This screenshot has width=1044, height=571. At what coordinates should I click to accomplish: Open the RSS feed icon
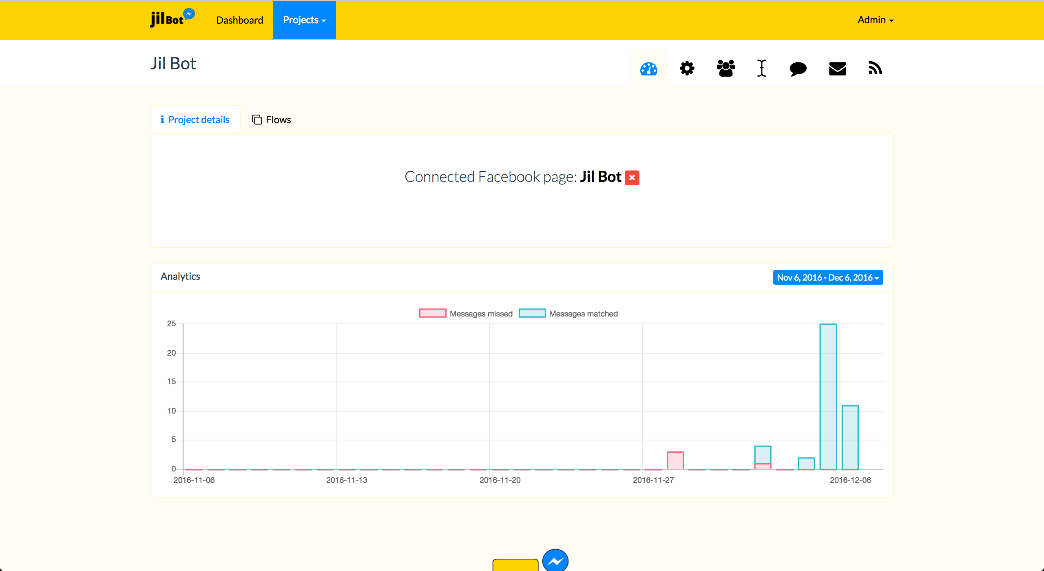click(x=875, y=69)
